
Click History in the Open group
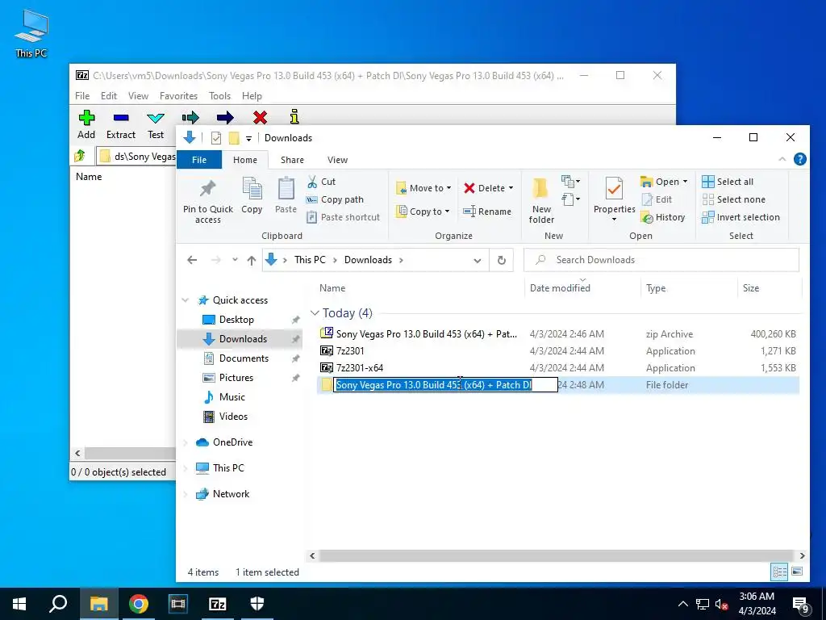coord(663,217)
